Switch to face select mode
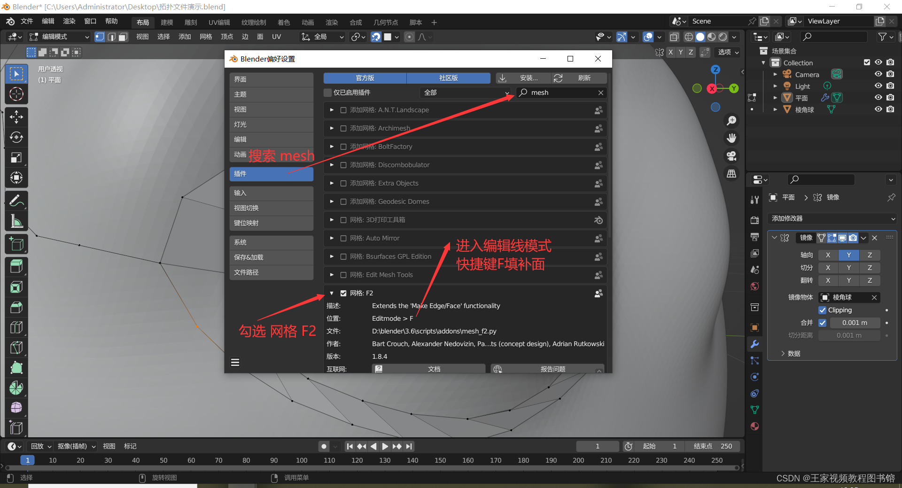902x488 pixels. 123,37
